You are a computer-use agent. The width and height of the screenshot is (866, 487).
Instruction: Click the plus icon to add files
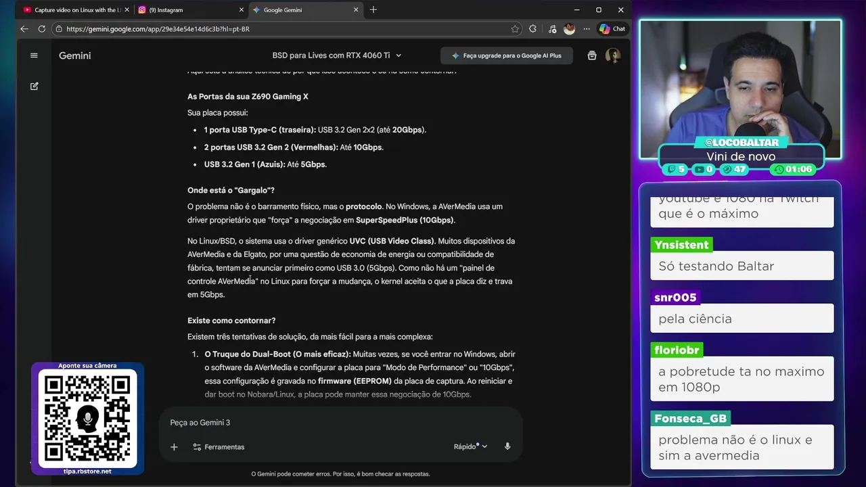(174, 447)
